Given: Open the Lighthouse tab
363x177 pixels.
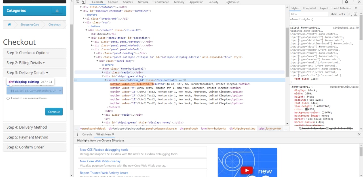Looking at the screenshot, I should (232, 2).
